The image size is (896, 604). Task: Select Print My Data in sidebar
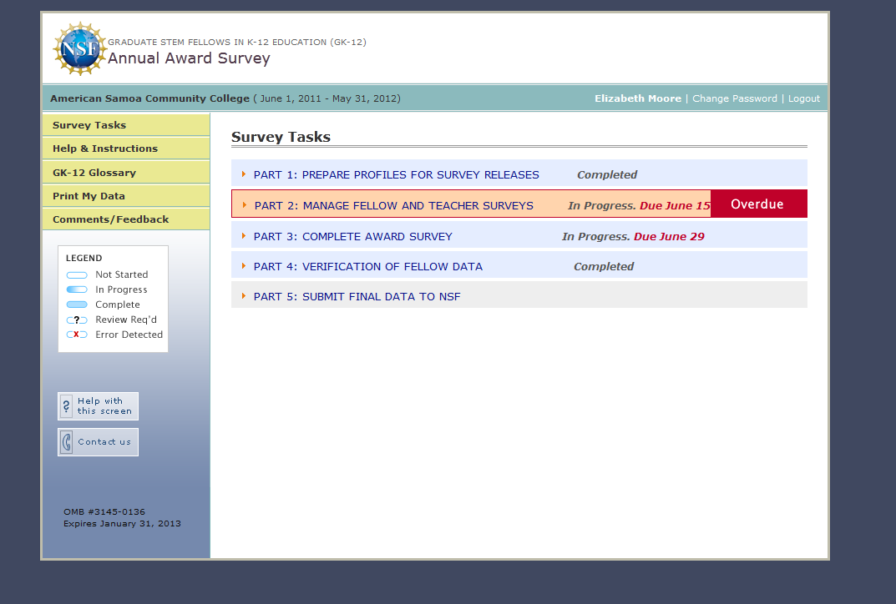point(126,196)
